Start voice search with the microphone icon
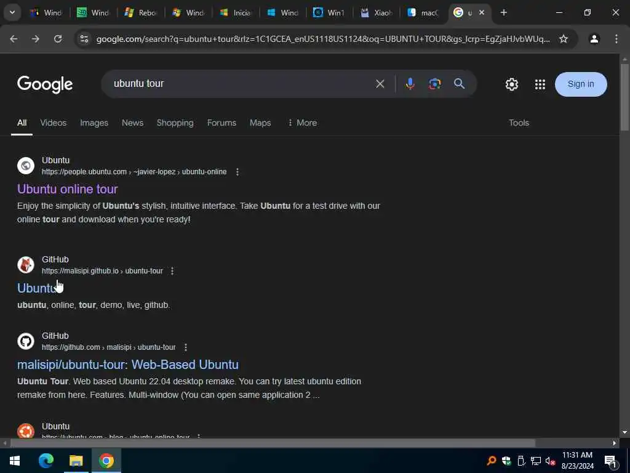Screen dimensions: 630x473 (x=410, y=84)
